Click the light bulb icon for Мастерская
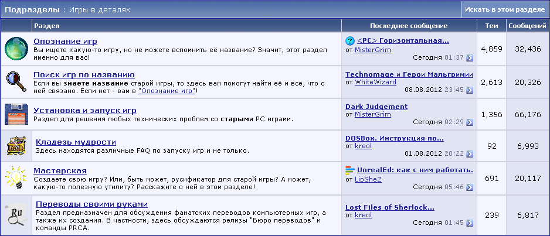 pyautogui.click(x=16, y=178)
